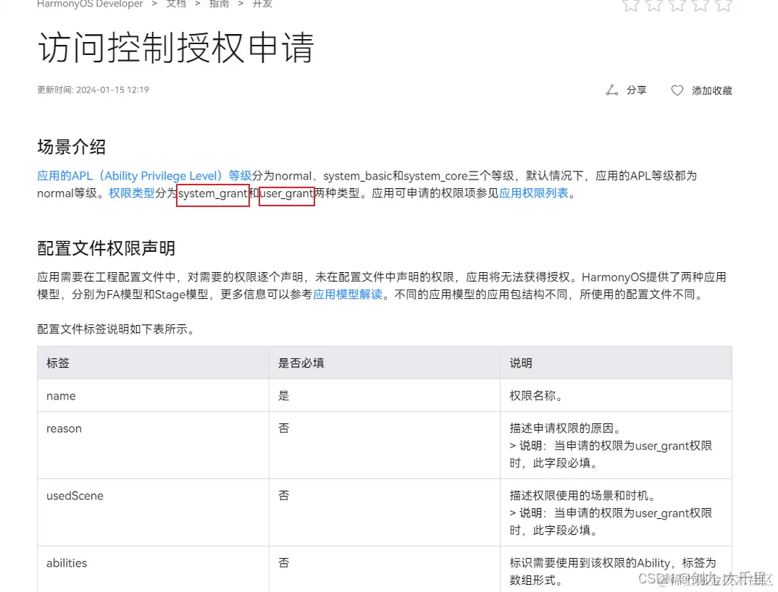Open the 分享 share option
The width and height of the screenshot is (778, 592).
[636, 90]
